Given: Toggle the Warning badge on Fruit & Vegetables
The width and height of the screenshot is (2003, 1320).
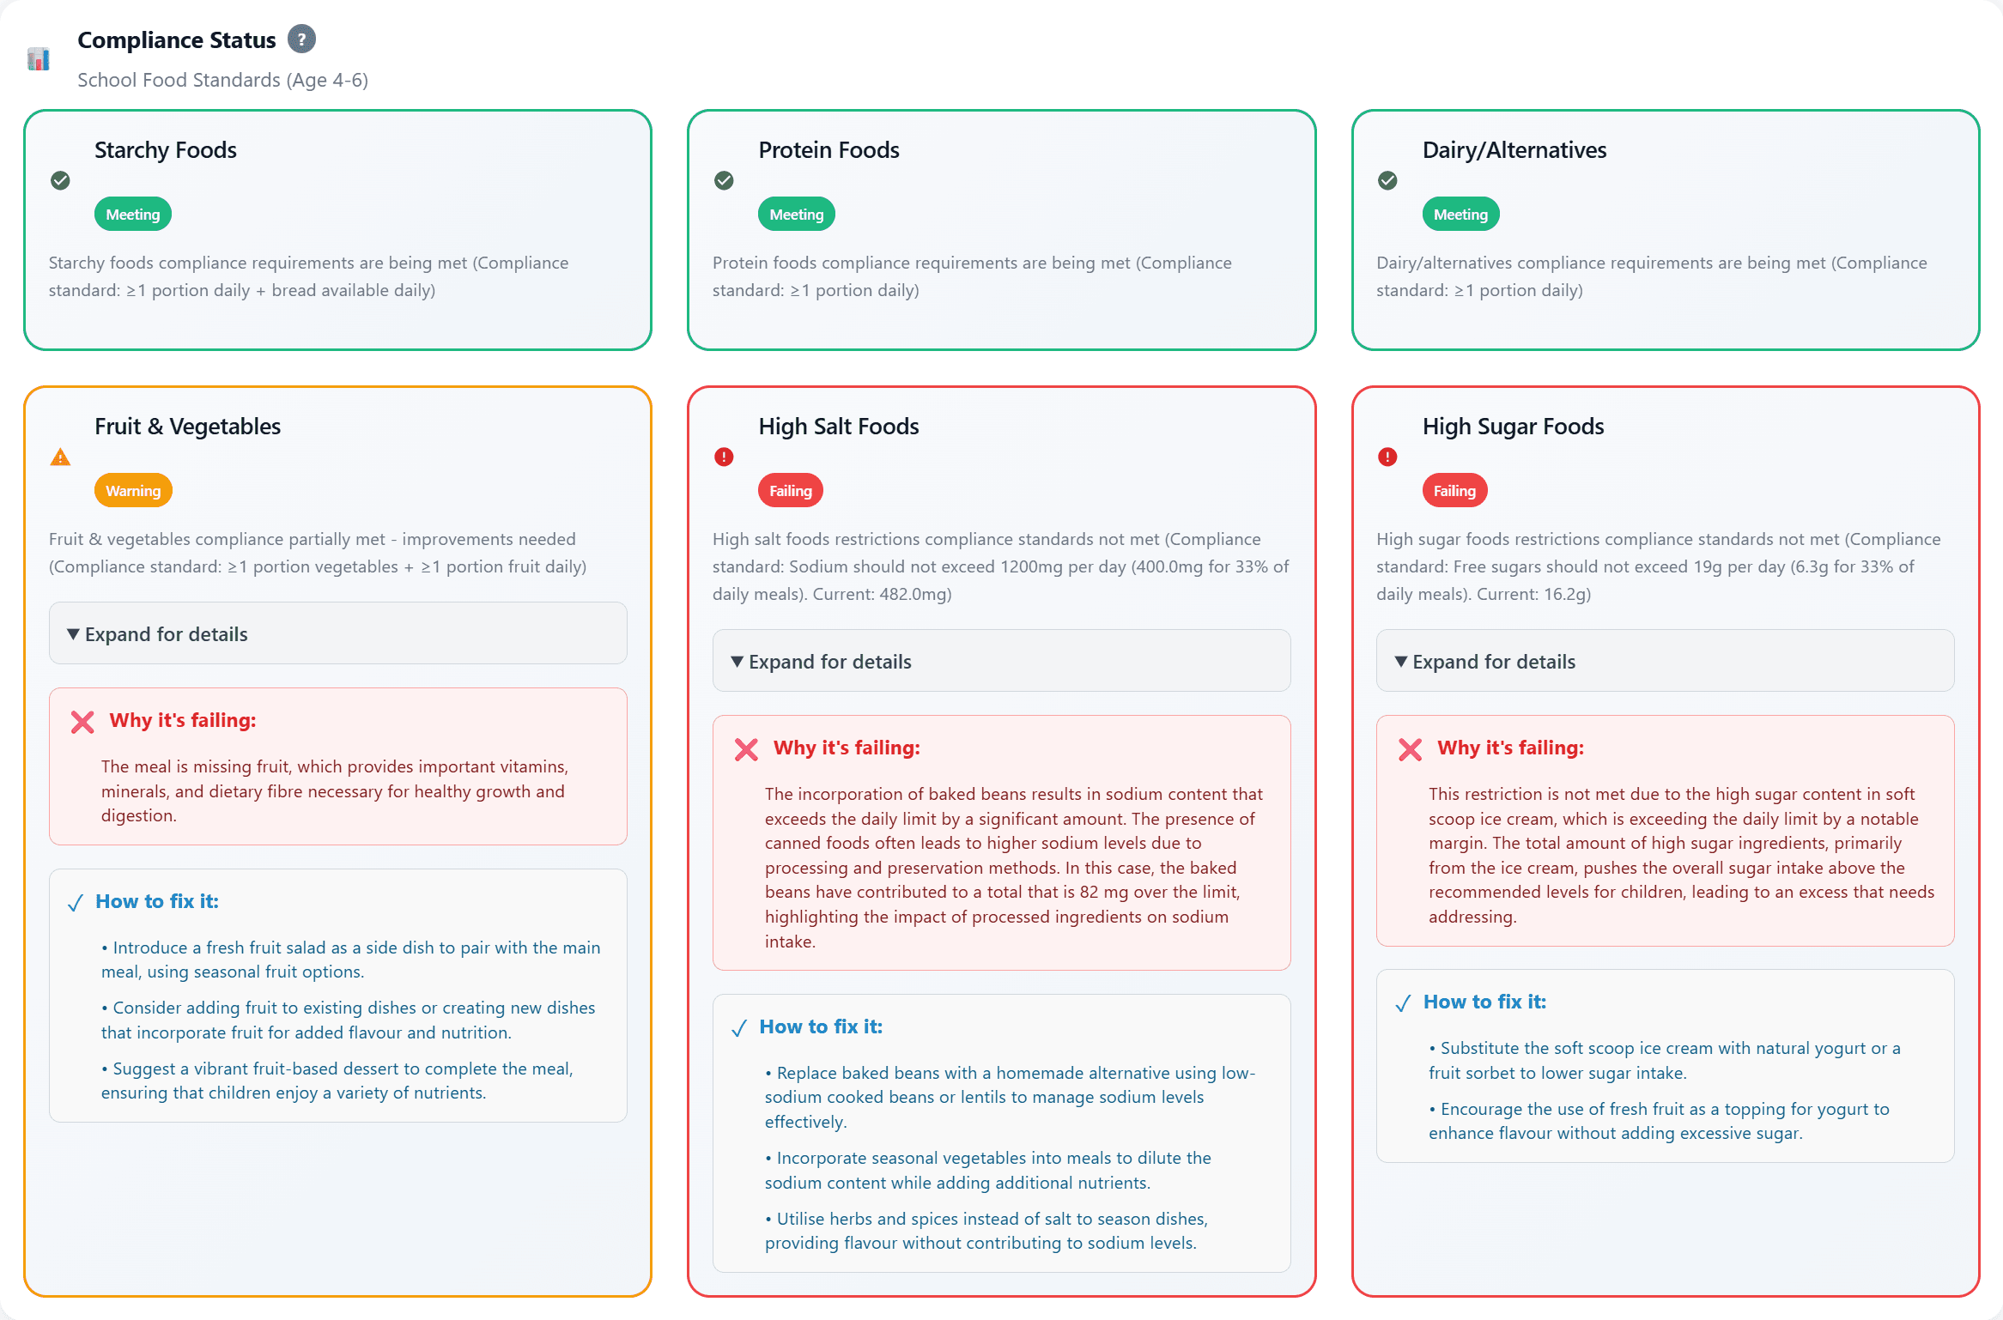Looking at the screenshot, I should click(x=133, y=490).
